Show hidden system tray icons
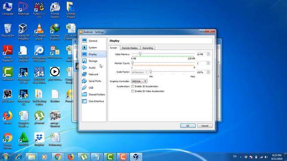The height and width of the screenshot is (161, 287). [241, 157]
